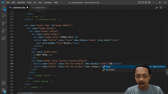Open the Go menu
Viewport: 168px width, 94px height.
[x=35, y=2]
